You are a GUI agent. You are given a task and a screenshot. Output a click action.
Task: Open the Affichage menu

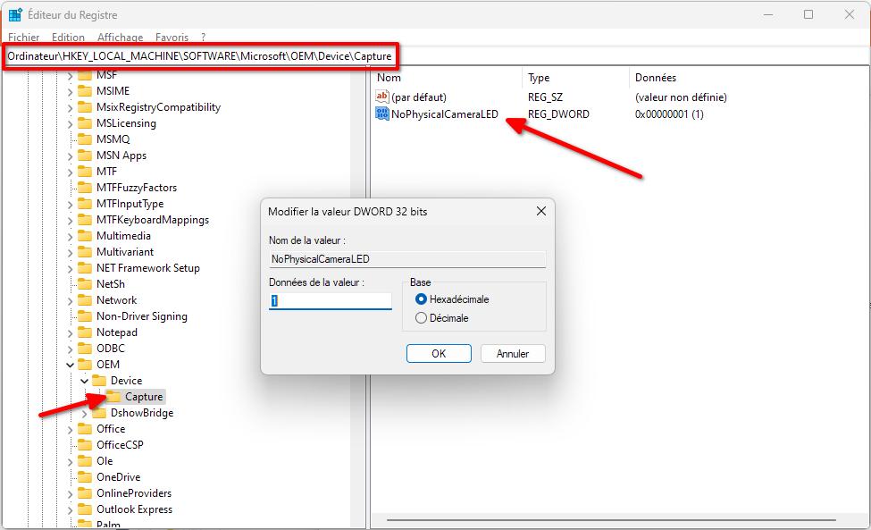tap(120, 38)
